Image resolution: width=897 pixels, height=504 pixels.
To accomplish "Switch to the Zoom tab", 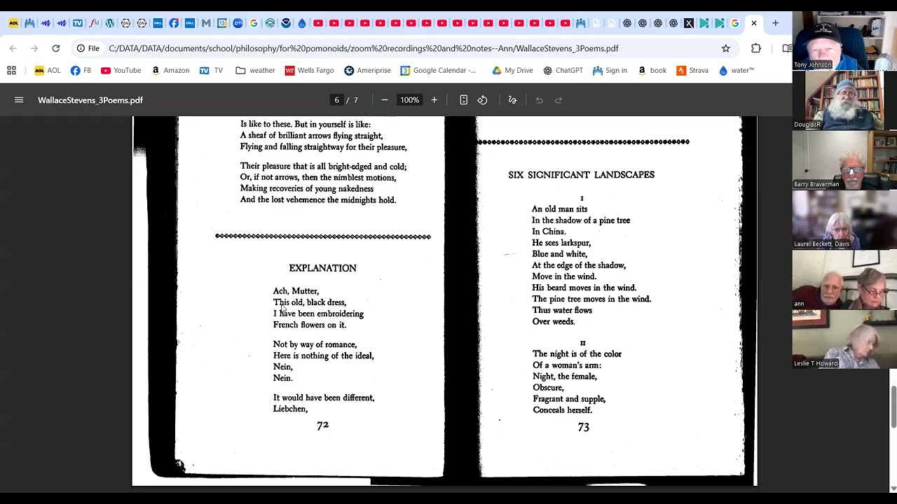I will point(238,23).
